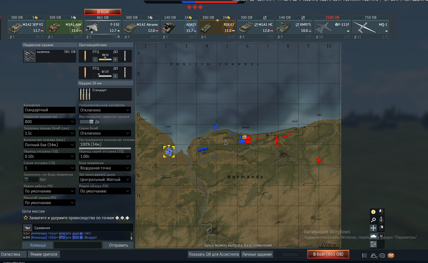This screenshot has height=263, width=428.
Task: Open the squad contacts icon
Action: (373, 255)
